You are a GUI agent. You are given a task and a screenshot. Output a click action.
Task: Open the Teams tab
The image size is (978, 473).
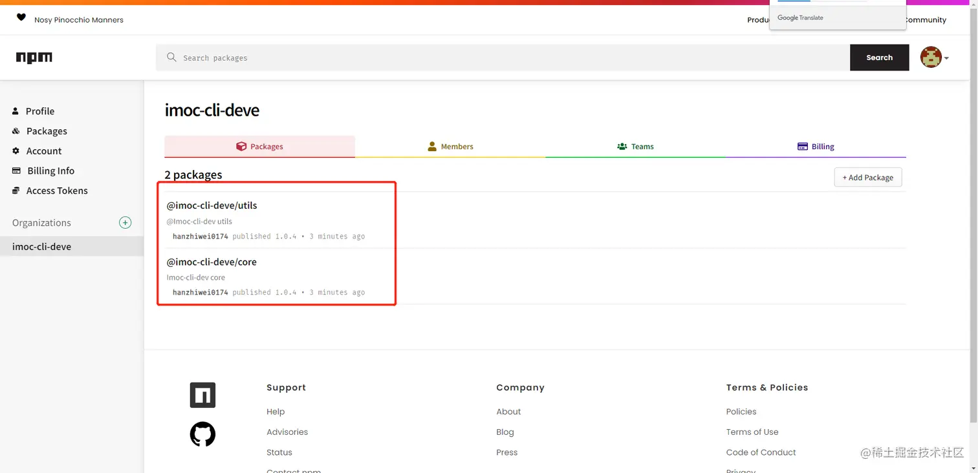click(635, 147)
